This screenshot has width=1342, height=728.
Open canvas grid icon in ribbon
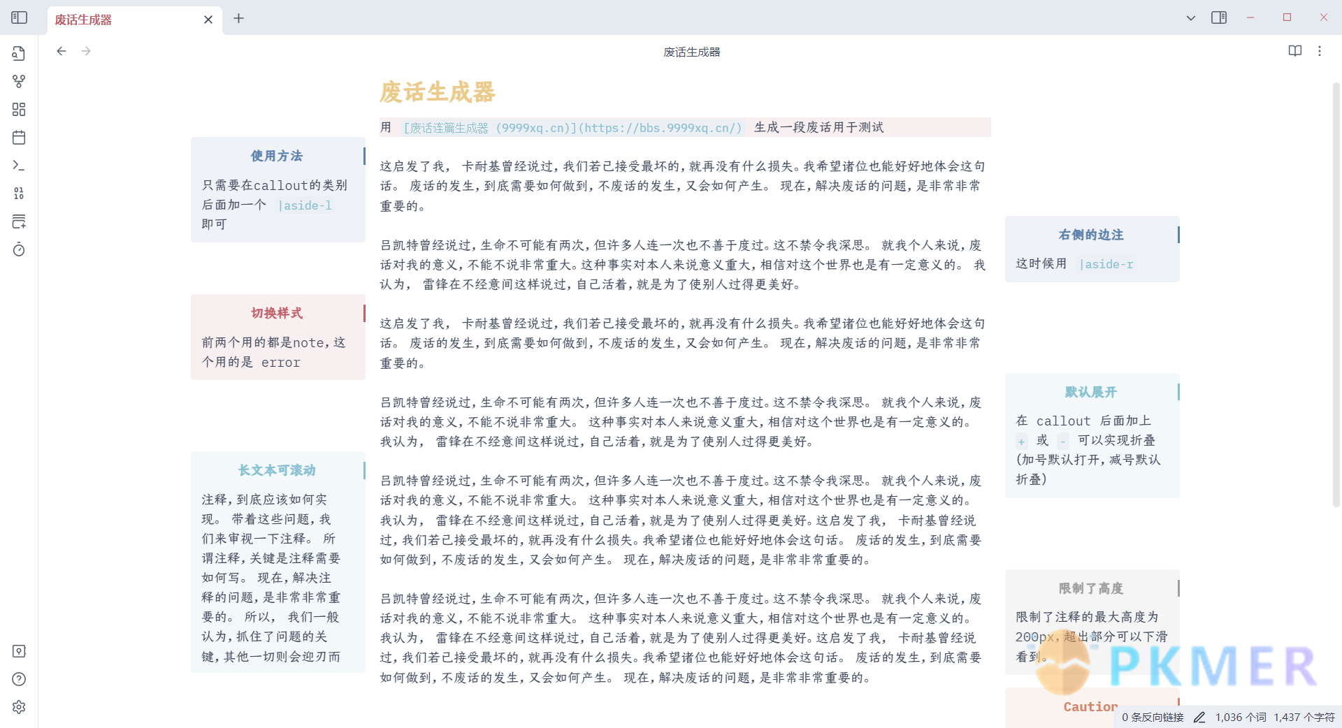click(19, 109)
